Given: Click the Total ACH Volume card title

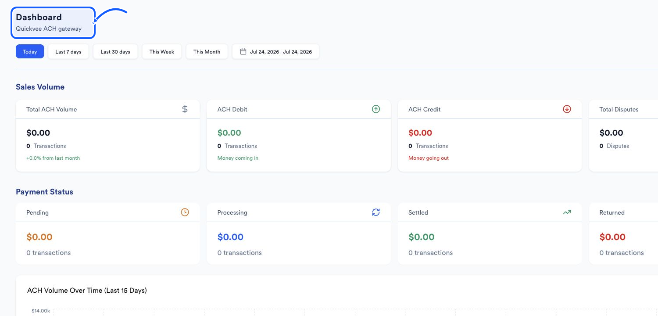Looking at the screenshot, I should pos(51,109).
